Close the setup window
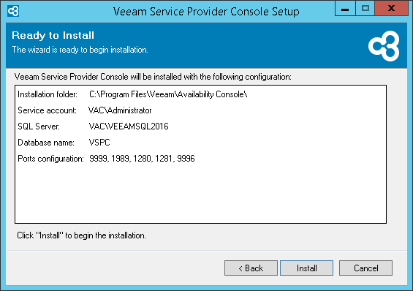413x291 pixels. click(391, 9)
